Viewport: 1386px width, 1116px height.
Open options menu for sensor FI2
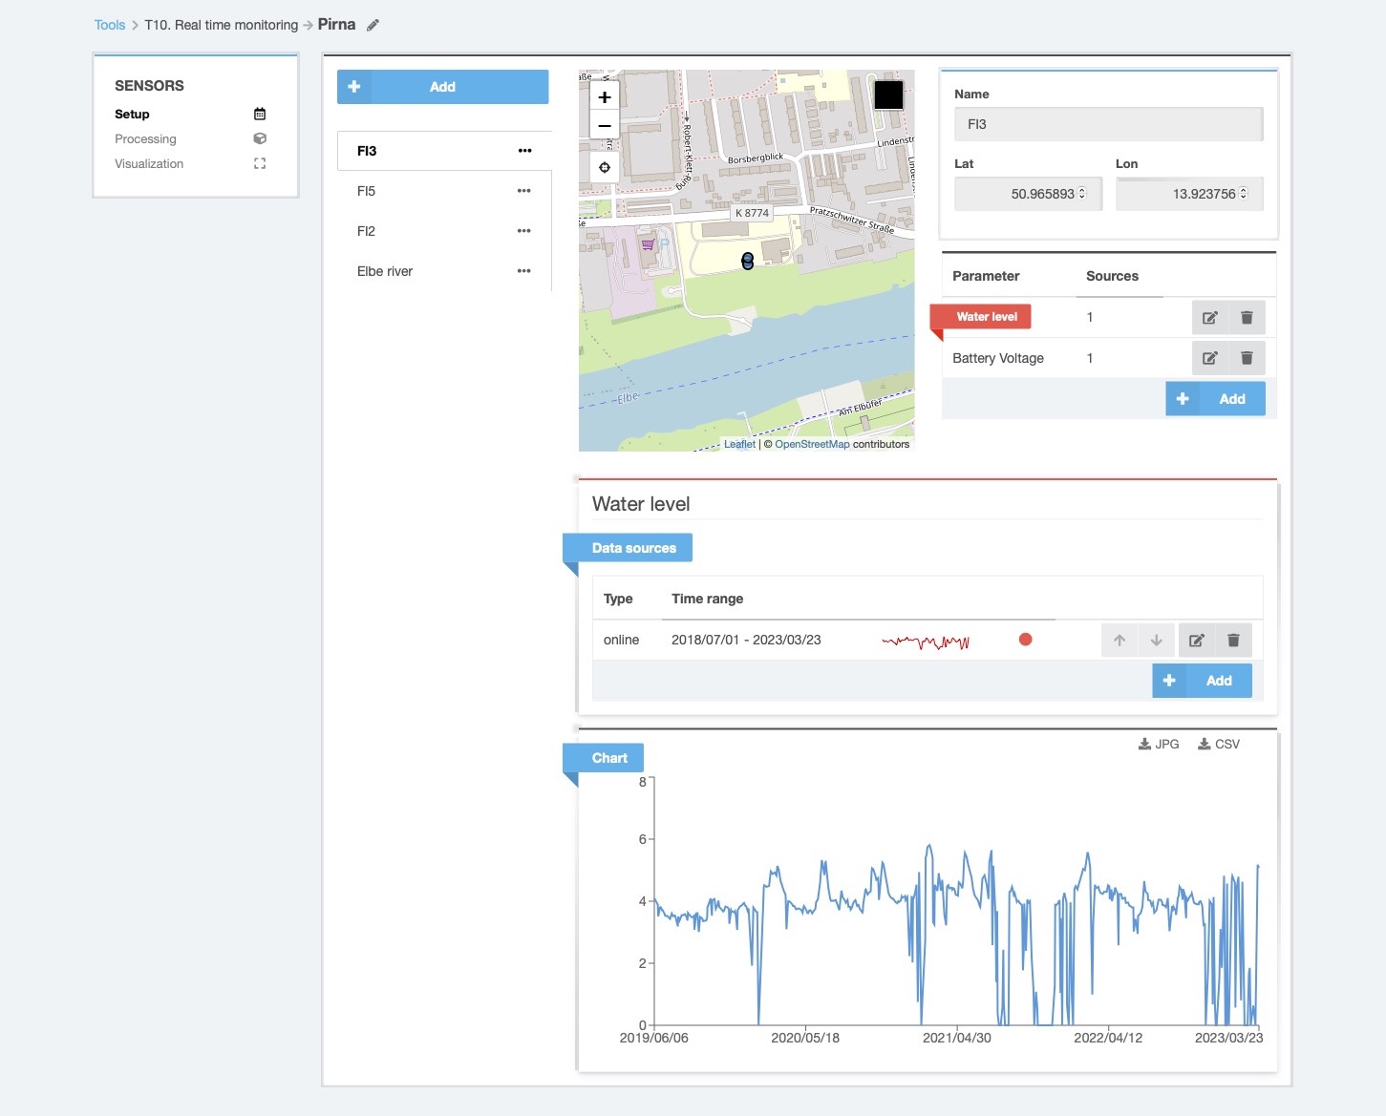pos(523,230)
